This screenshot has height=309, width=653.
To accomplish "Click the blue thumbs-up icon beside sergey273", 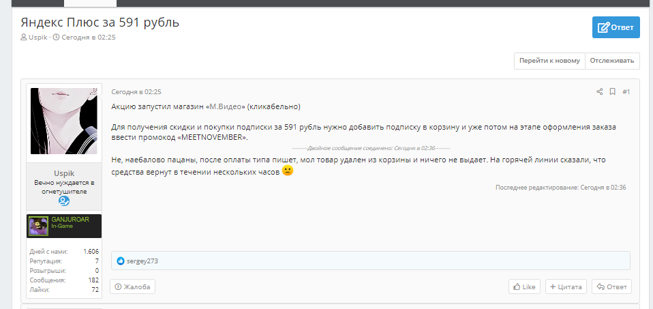I will (121, 261).
